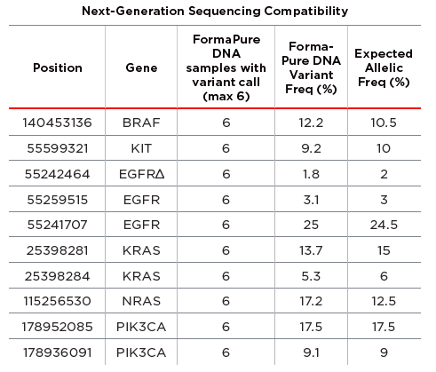Select position 178936091 cell
The image size is (436, 372).
pos(58,352)
